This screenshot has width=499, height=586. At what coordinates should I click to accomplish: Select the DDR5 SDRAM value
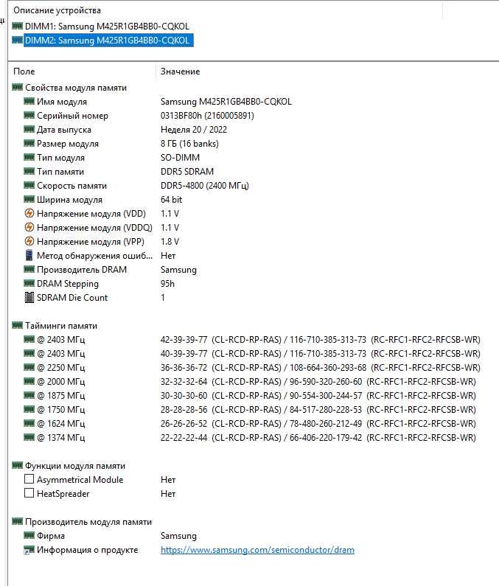pos(187,172)
